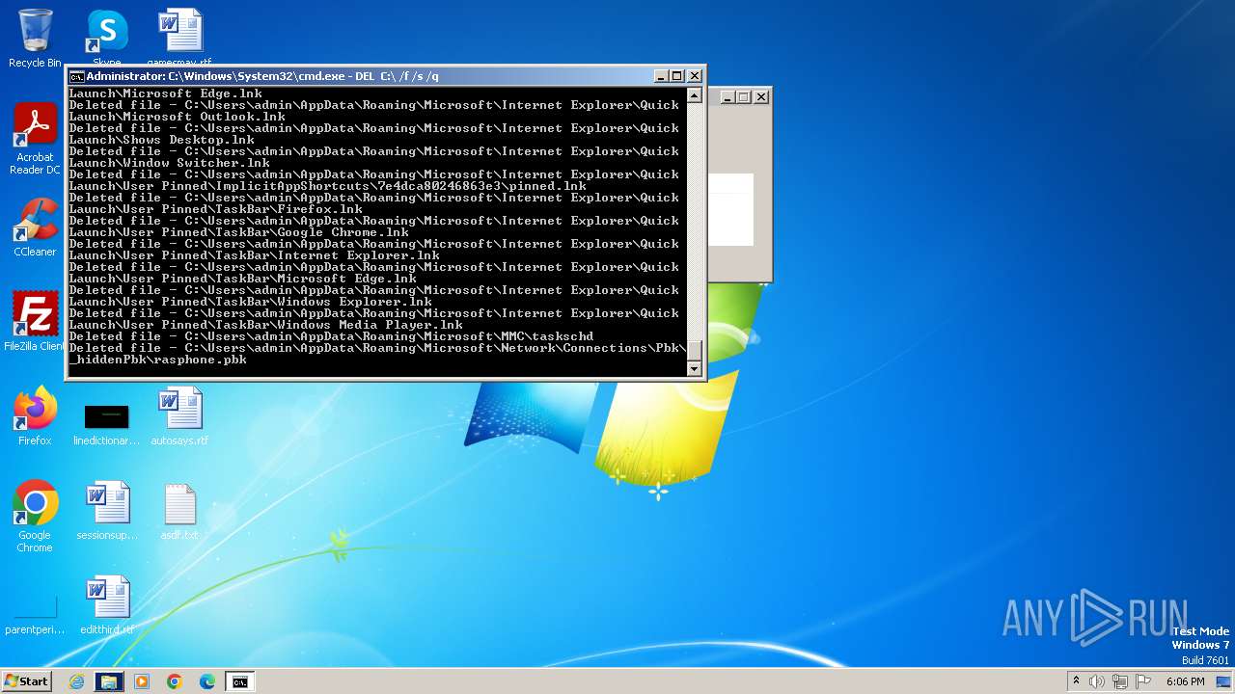The image size is (1235, 694).
Task: Click the 'TaskBar\Internet Explorer.lnk' output line
Action: (x=255, y=255)
